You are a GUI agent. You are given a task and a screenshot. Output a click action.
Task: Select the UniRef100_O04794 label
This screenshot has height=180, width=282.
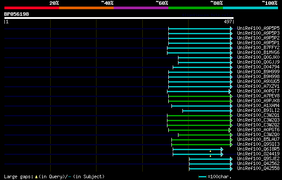258,67
